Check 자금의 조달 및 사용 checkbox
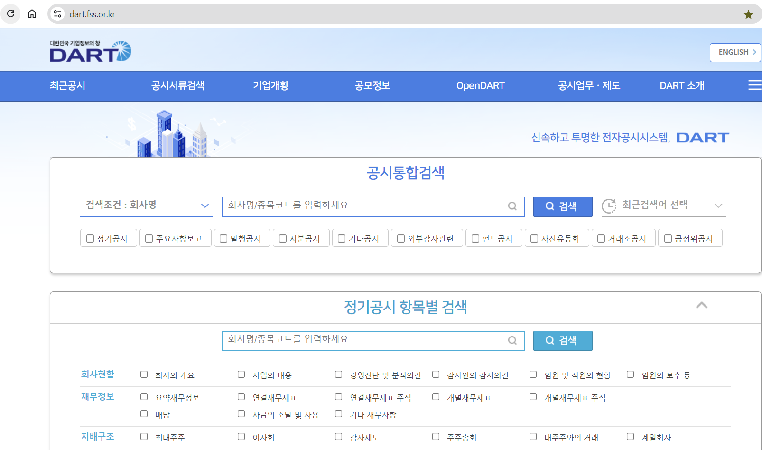Image resolution: width=762 pixels, height=450 pixels. point(242,414)
